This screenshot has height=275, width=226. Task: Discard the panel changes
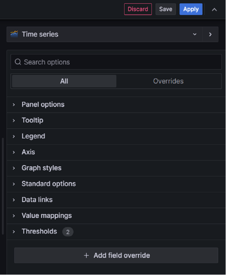(138, 9)
